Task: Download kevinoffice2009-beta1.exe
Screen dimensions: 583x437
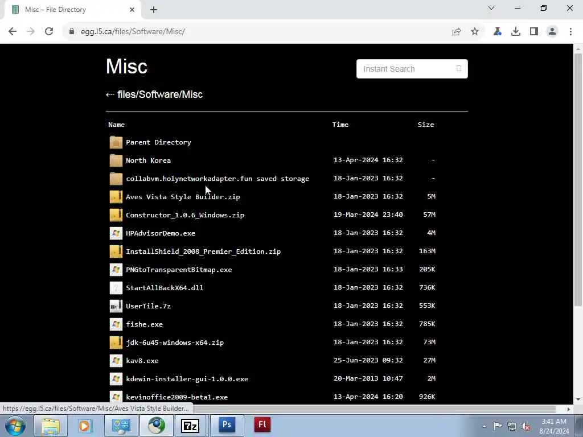Action: click(176, 397)
